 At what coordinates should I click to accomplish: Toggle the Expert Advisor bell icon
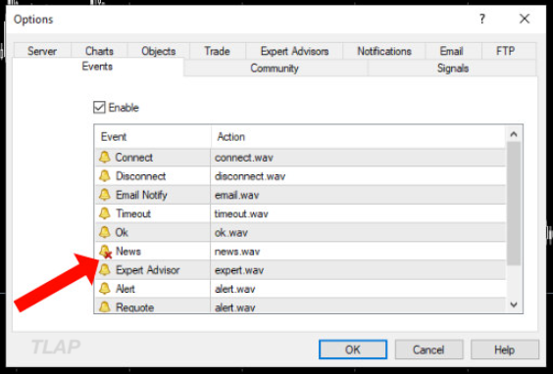[x=104, y=270]
